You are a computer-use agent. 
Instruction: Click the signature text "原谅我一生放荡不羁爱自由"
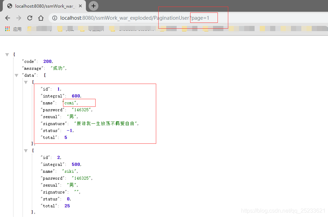(106, 123)
